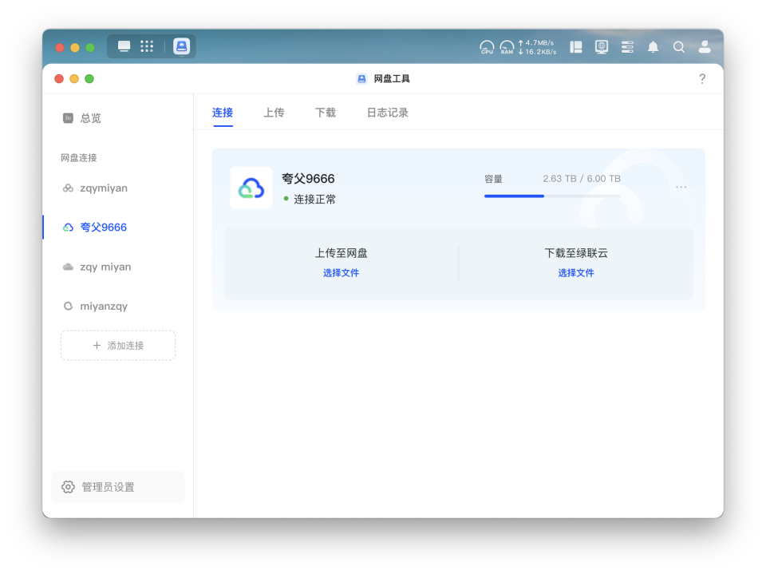The image size is (766, 574).
Task: Open the app grid launcher icon
Action: tap(147, 46)
